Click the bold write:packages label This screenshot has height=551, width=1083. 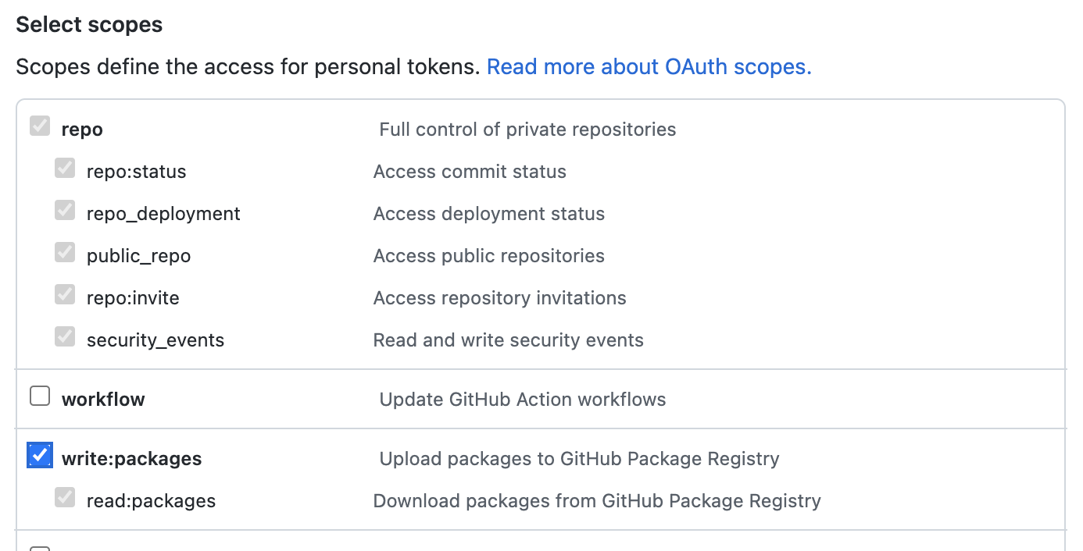[x=132, y=459]
